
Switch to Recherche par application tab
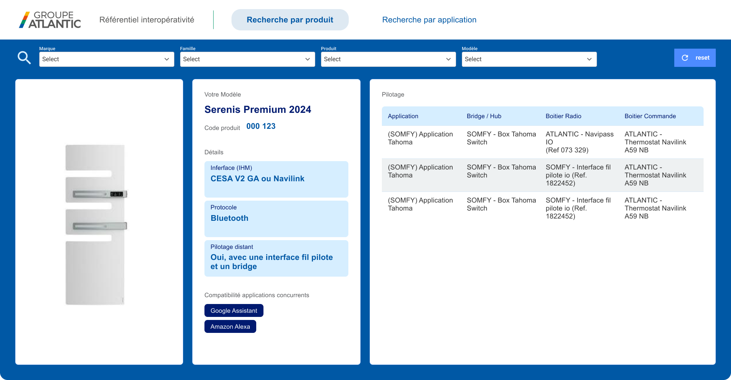click(429, 20)
